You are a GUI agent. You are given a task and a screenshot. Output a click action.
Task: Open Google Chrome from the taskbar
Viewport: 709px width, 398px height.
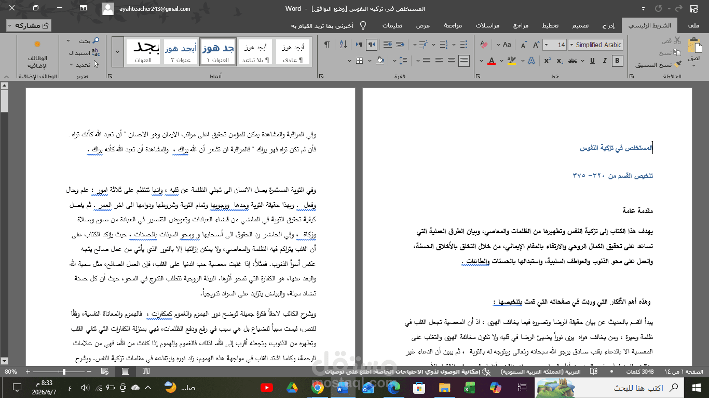point(318,388)
